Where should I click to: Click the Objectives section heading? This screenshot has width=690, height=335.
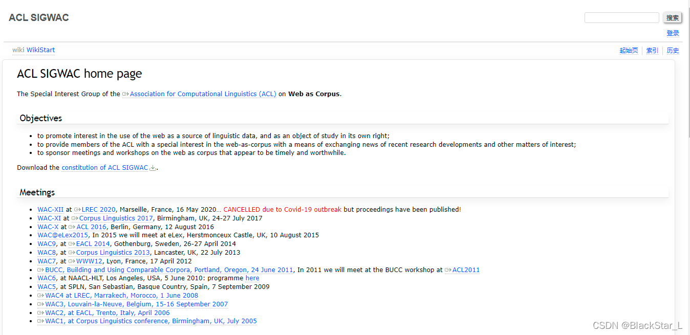pyautogui.click(x=41, y=118)
